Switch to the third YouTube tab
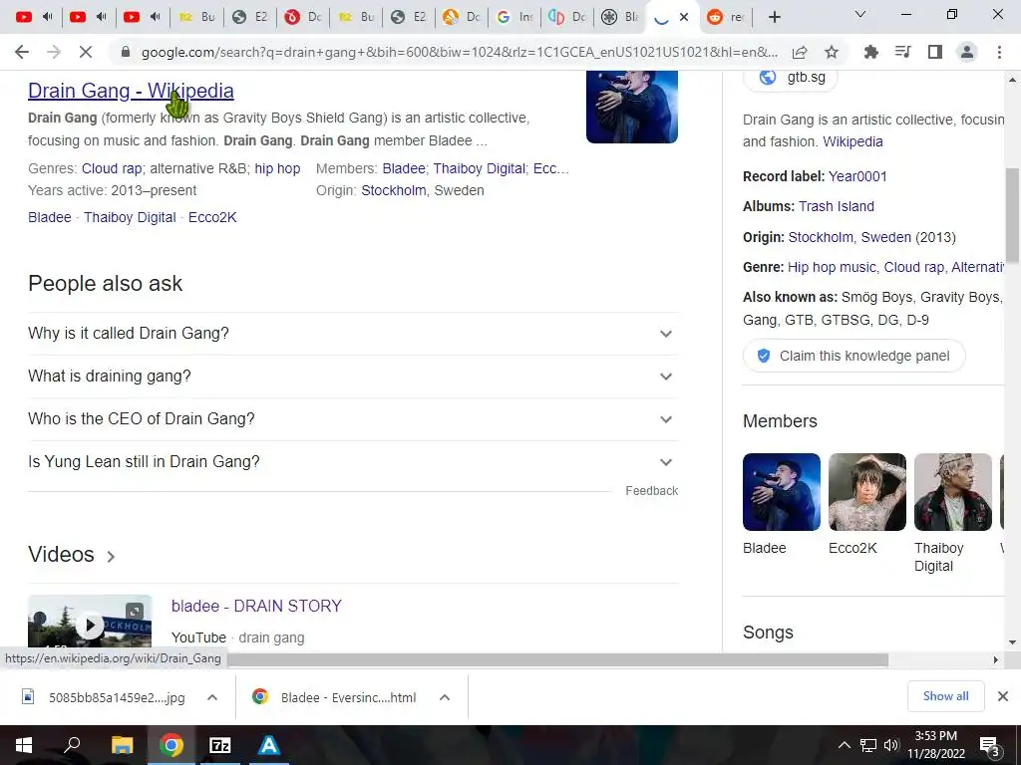Image resolution: width=1021 pixels, height=765 pixels. tap(131, 17)
